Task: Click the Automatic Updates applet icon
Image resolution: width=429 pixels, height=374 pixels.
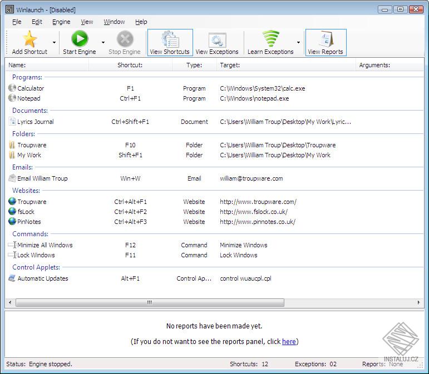Action: (12, 278)
